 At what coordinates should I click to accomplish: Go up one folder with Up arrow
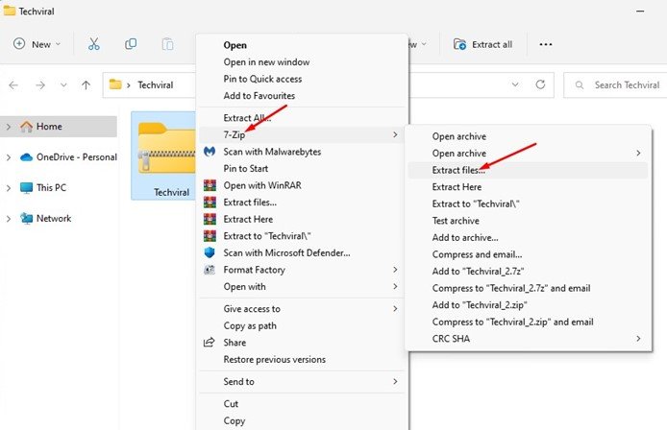(x=86, y=85)
